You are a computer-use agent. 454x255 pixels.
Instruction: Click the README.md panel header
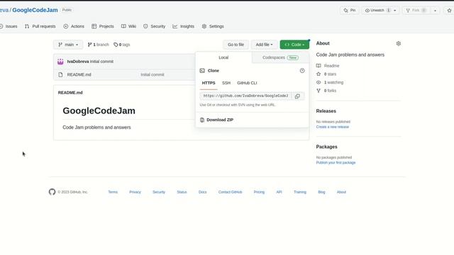tap(70, 93)
